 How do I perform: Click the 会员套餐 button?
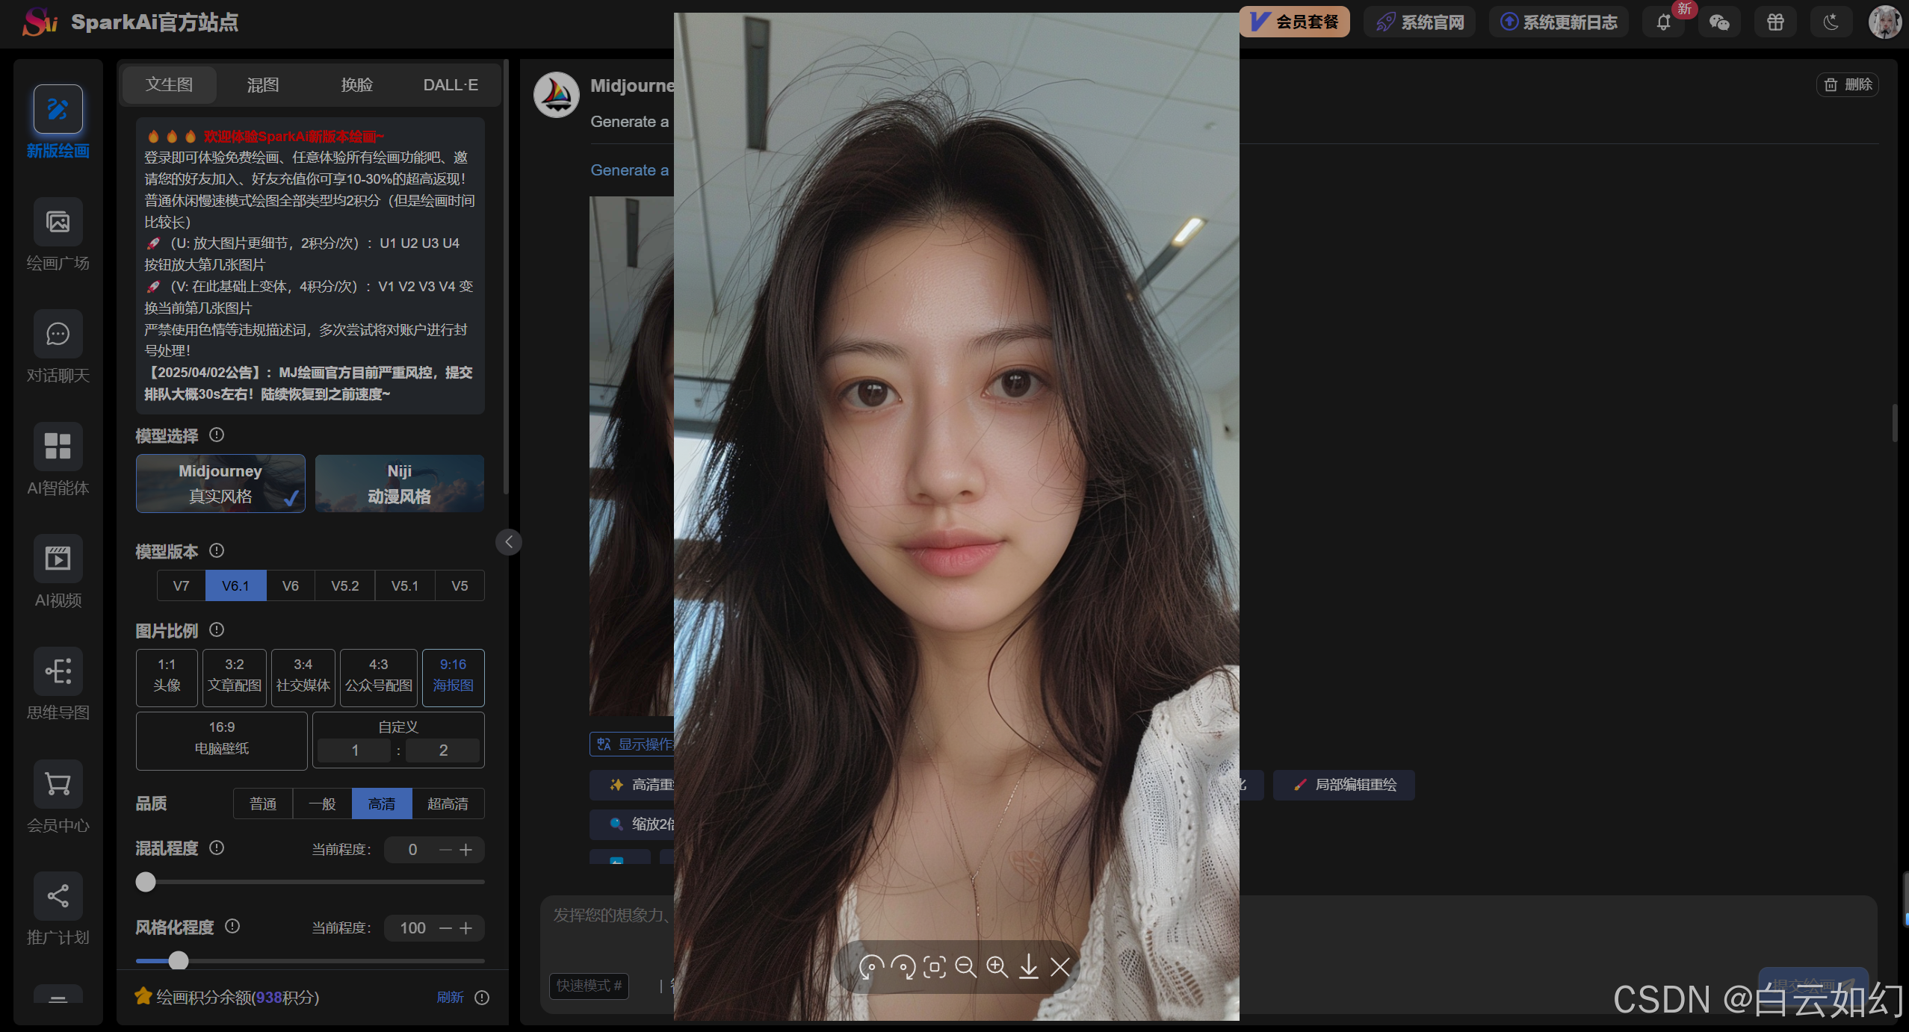point(1295,22)
